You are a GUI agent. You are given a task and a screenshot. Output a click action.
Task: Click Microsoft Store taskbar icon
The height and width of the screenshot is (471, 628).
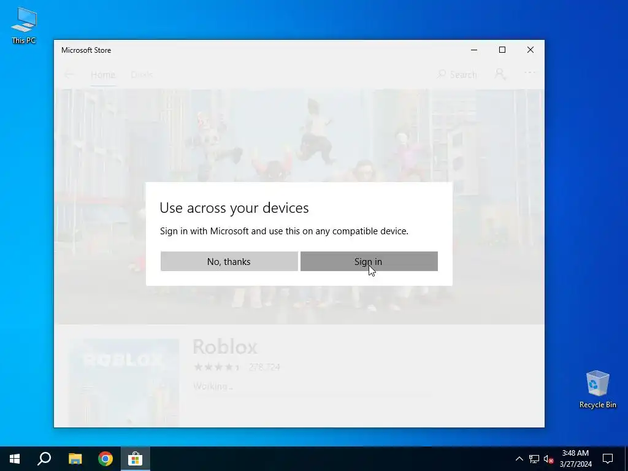click(x=136, y=459)
